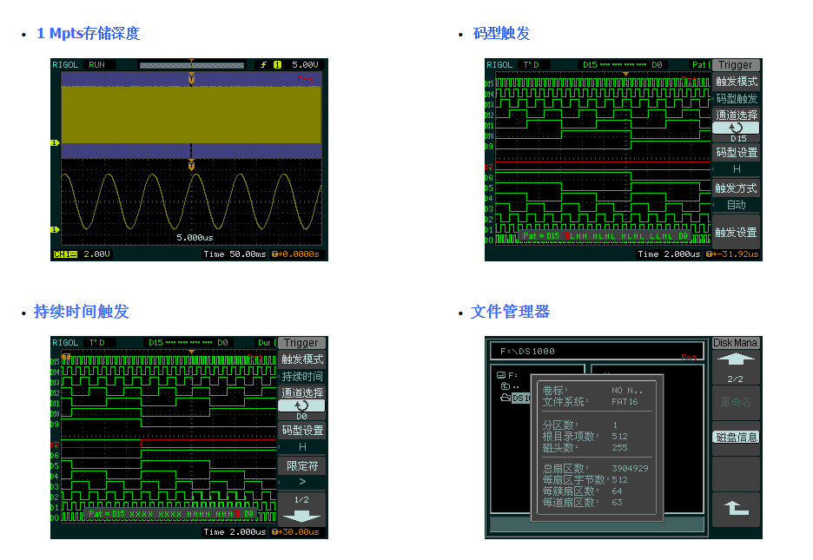Click 触发设置 in pattern trigger menu
Viewport: 813px width, 560px height.
pyautogui.click(x=736, y=232)
